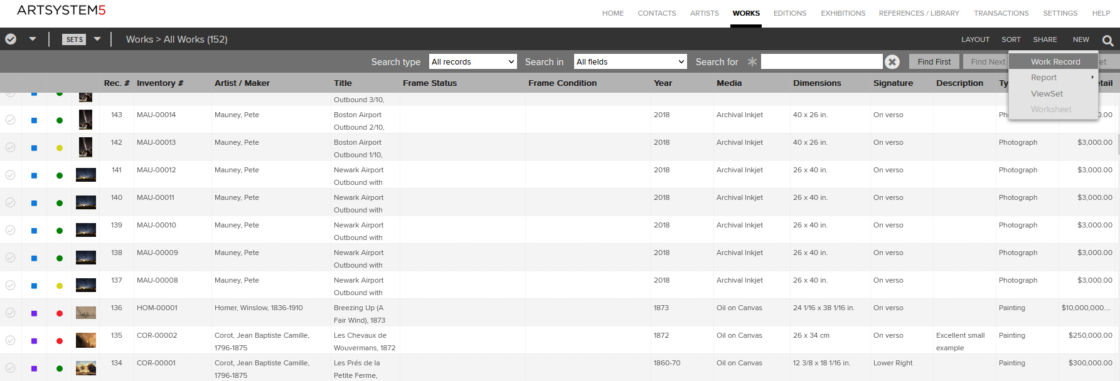This screenshot has height=381, width=1120.
Task: Open the EXHIBITIONS tab
Action: [843, 13]
